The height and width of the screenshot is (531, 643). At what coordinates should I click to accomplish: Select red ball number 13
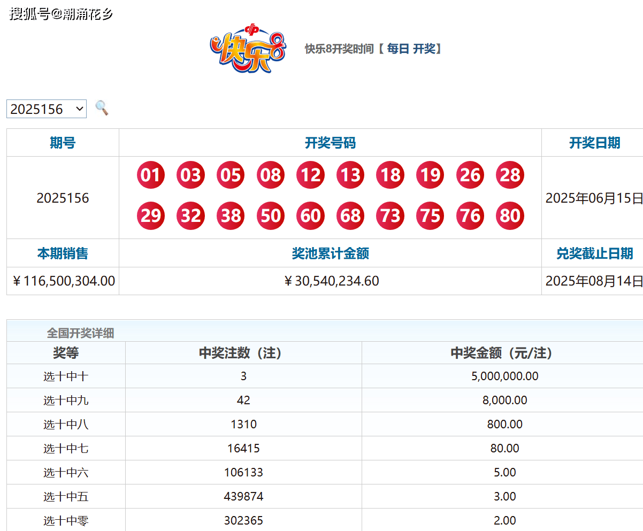point(350,175)
